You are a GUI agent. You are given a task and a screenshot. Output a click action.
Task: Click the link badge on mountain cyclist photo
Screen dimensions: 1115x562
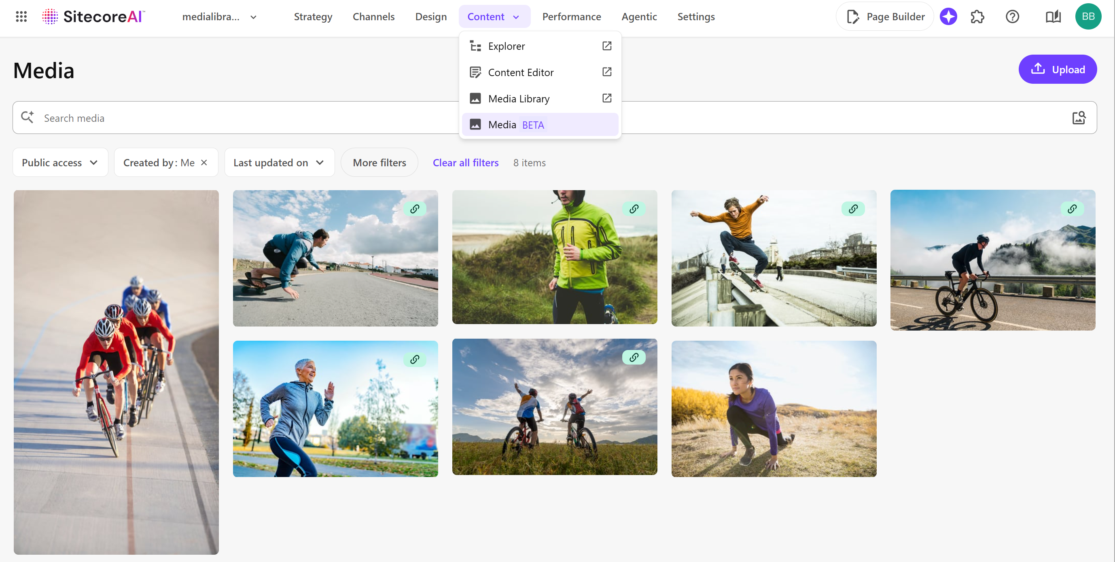(x=1072, y=209)
